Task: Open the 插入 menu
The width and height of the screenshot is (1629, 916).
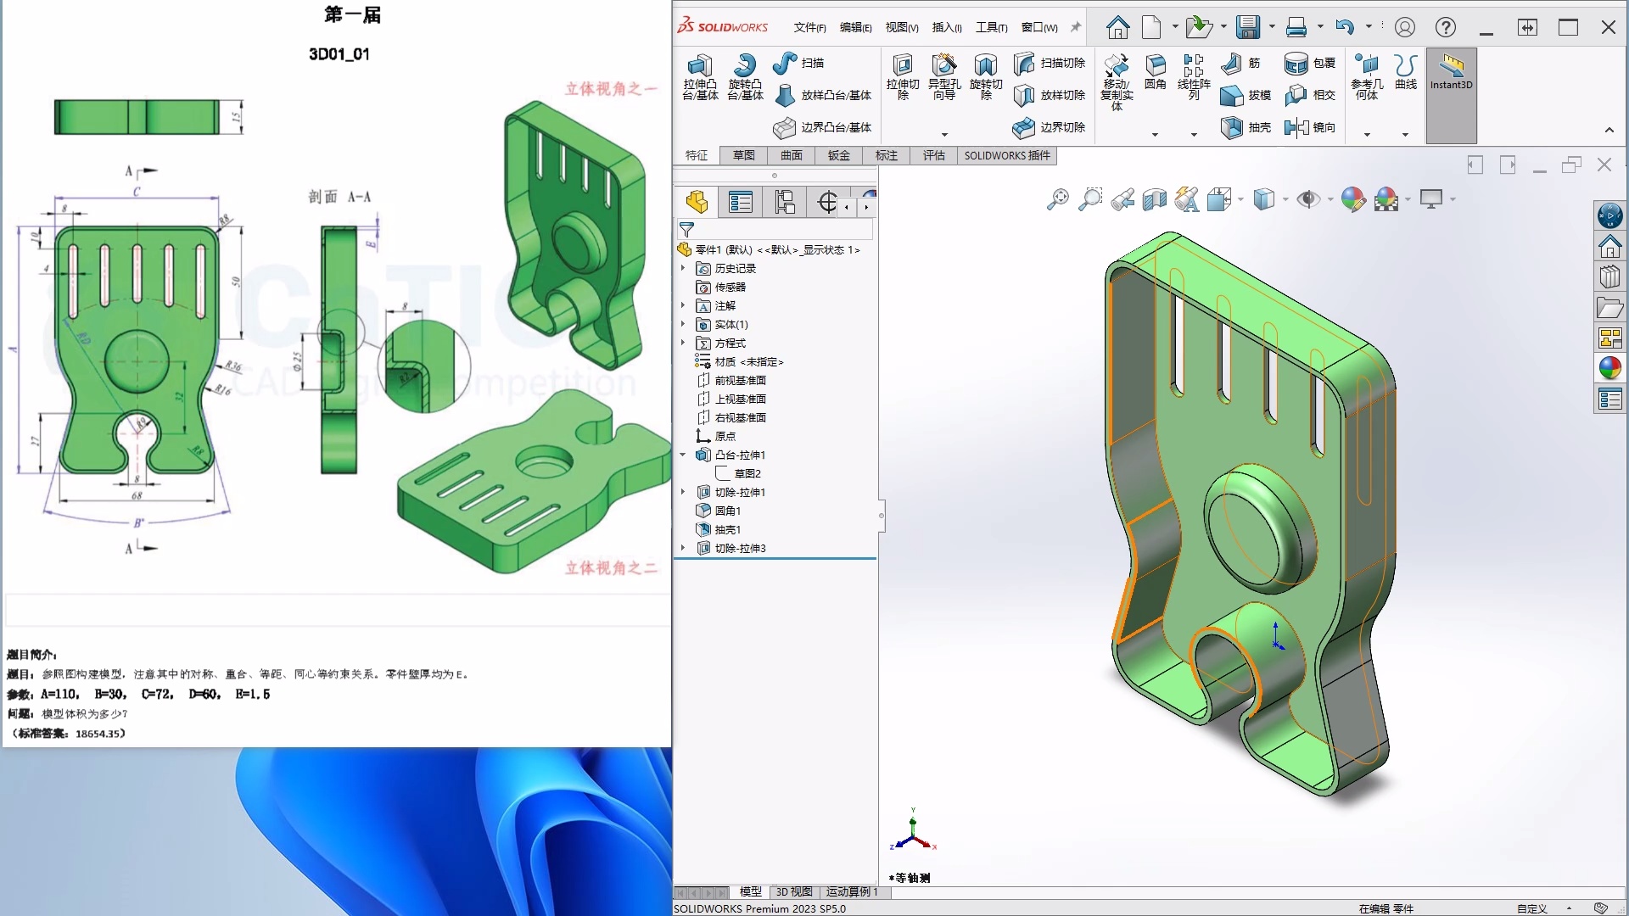Action: point(944,27)
